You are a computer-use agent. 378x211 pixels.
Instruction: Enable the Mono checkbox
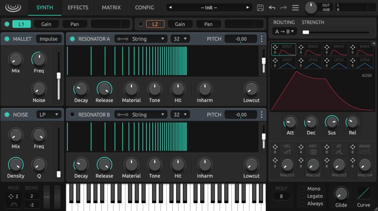302,189
